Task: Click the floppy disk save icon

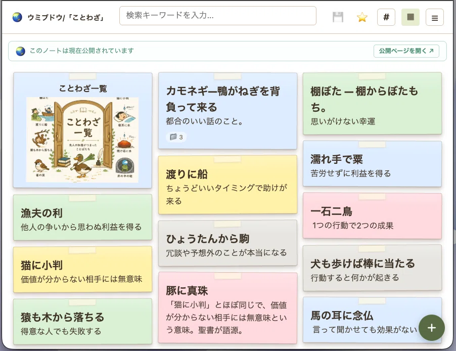Action: pyautogui.click(x=338, y=17)
